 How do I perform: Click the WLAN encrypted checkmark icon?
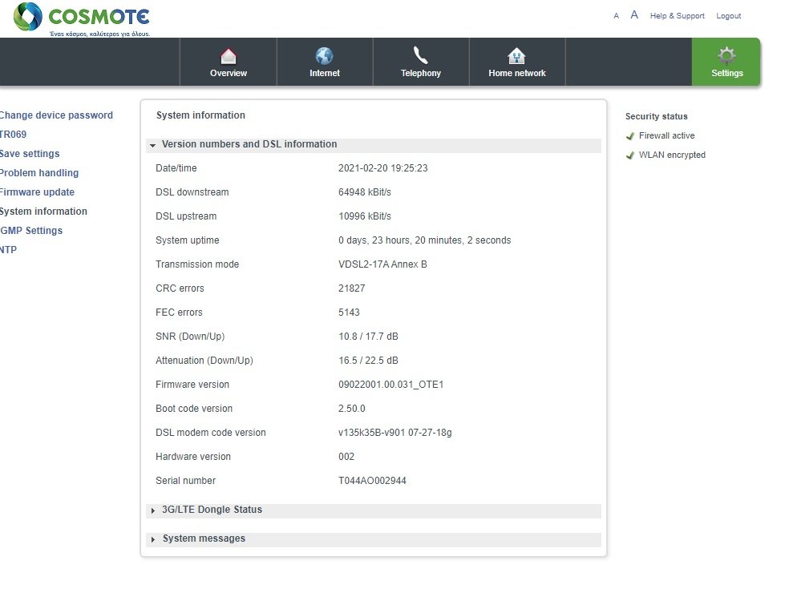(630, 155)
